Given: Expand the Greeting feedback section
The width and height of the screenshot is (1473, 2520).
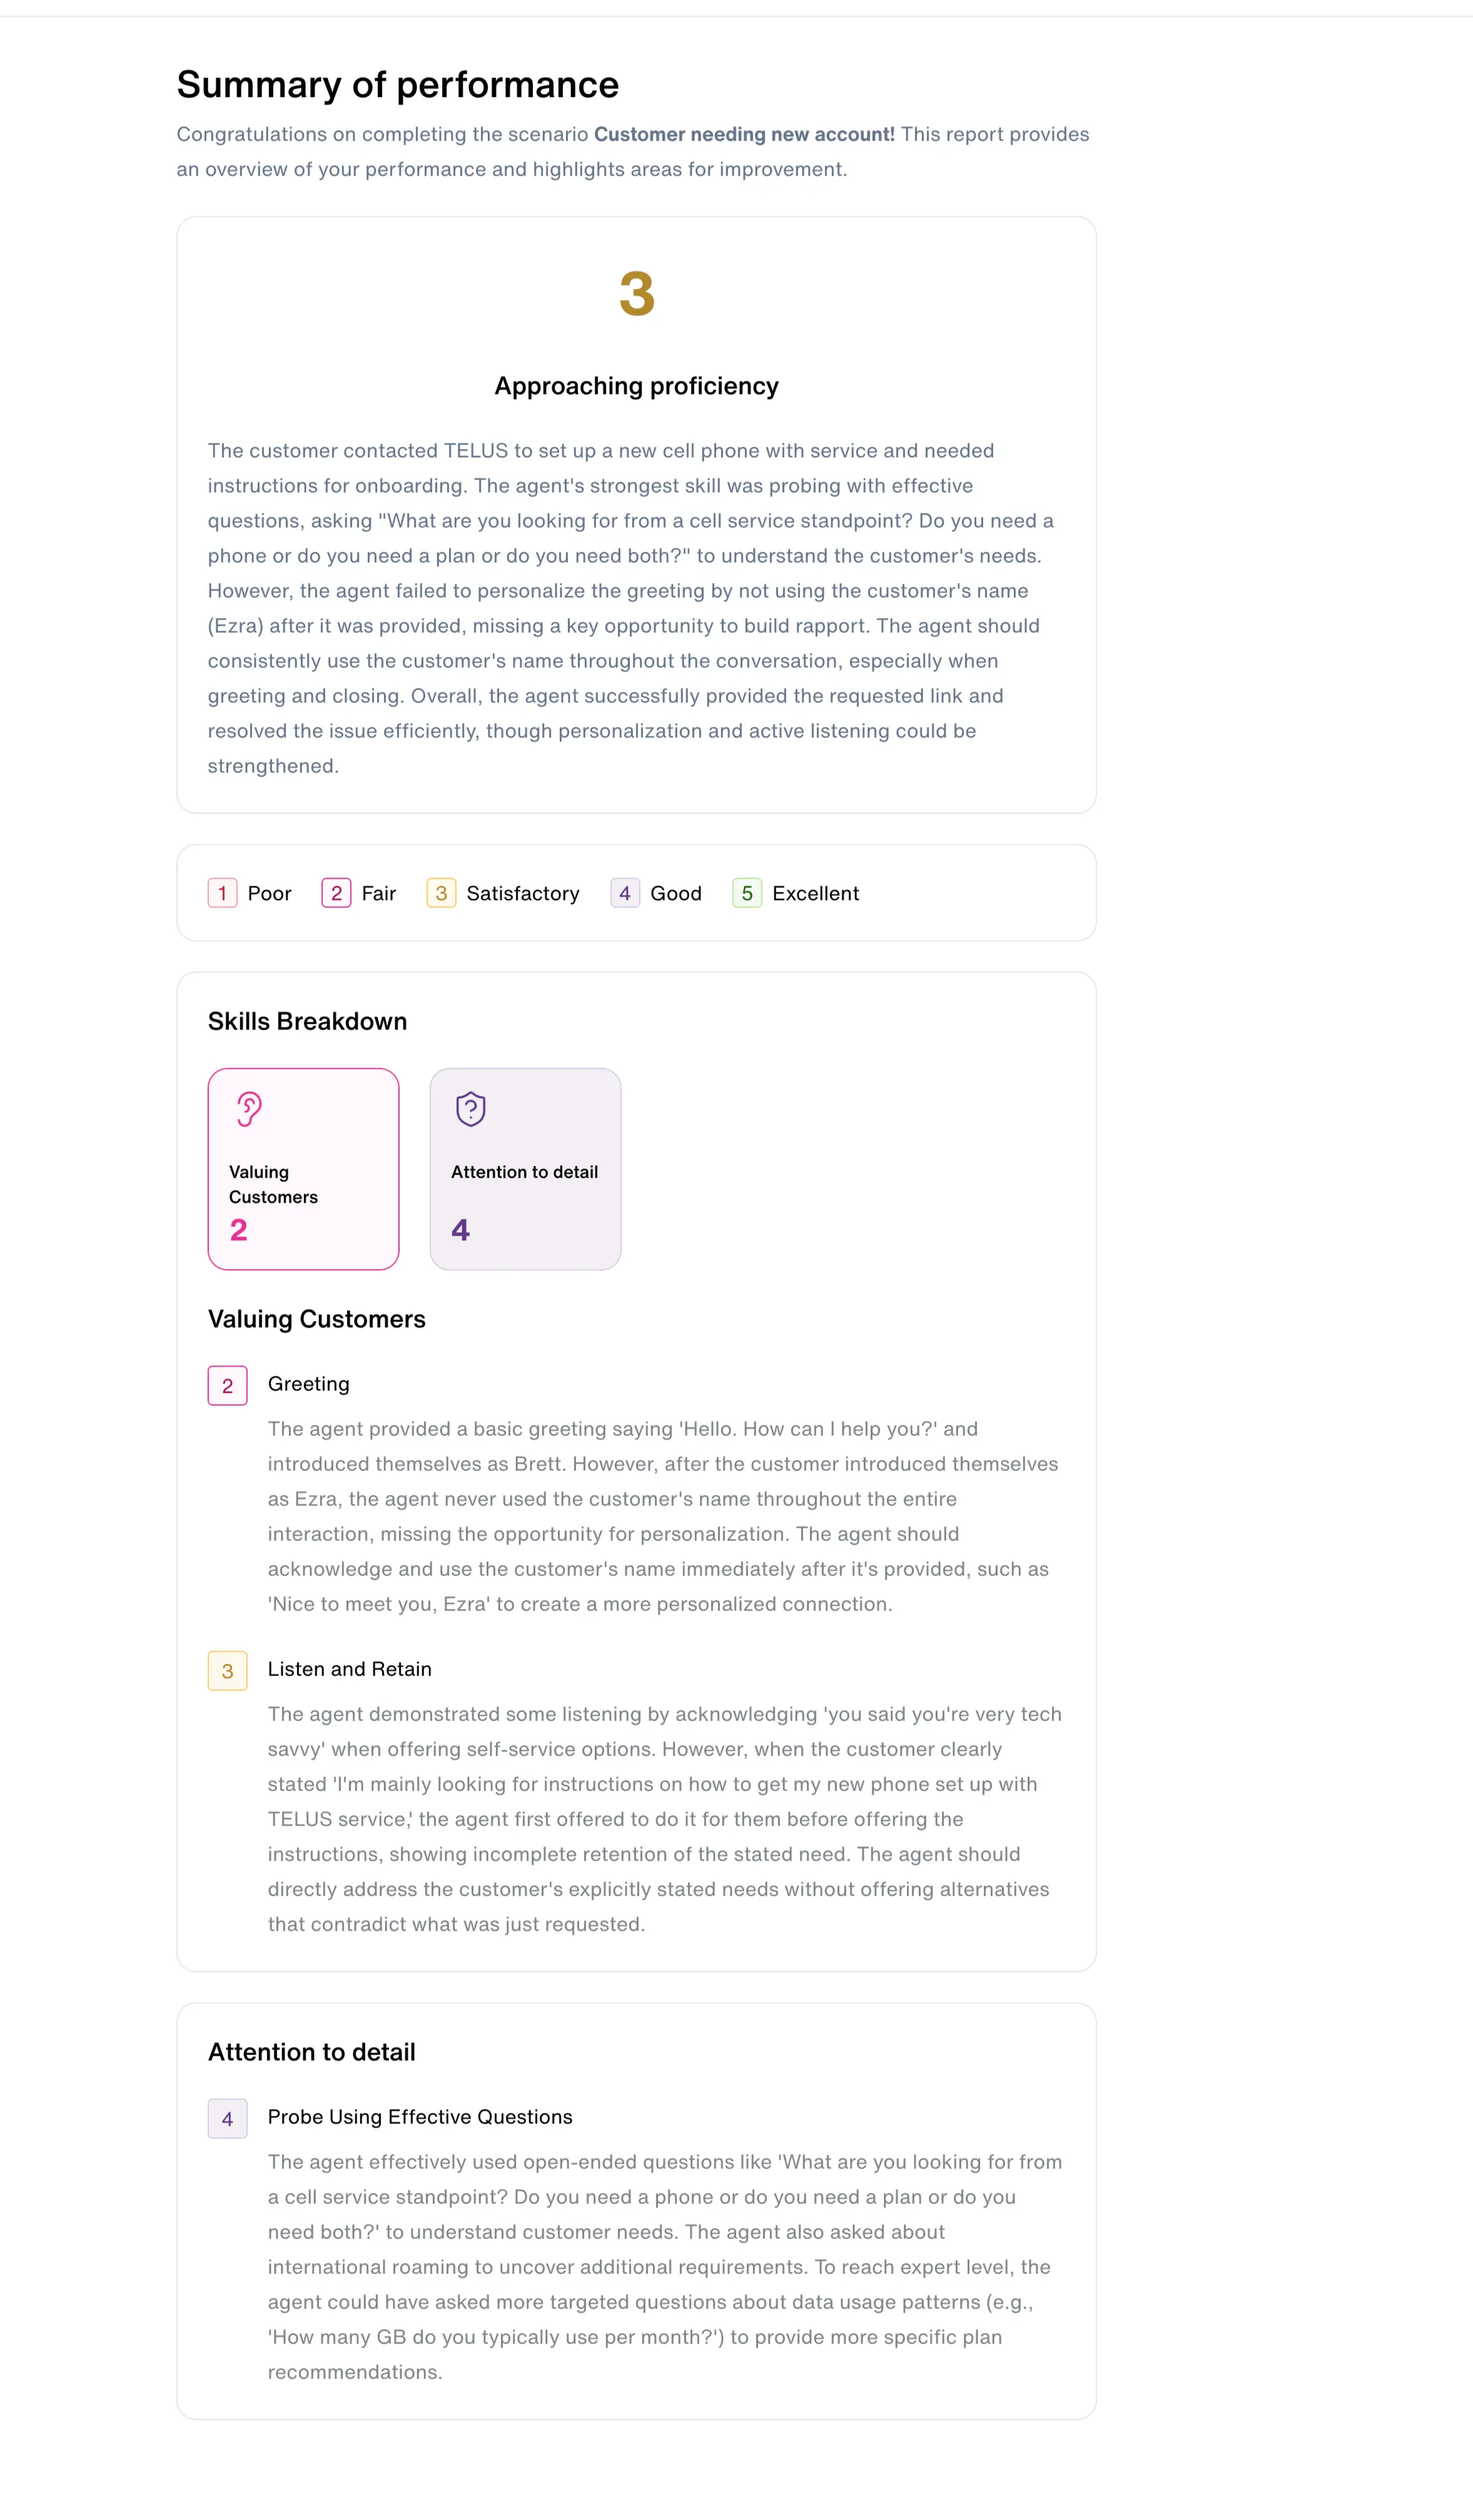Looking at the screenshot, I should 308,1384.
